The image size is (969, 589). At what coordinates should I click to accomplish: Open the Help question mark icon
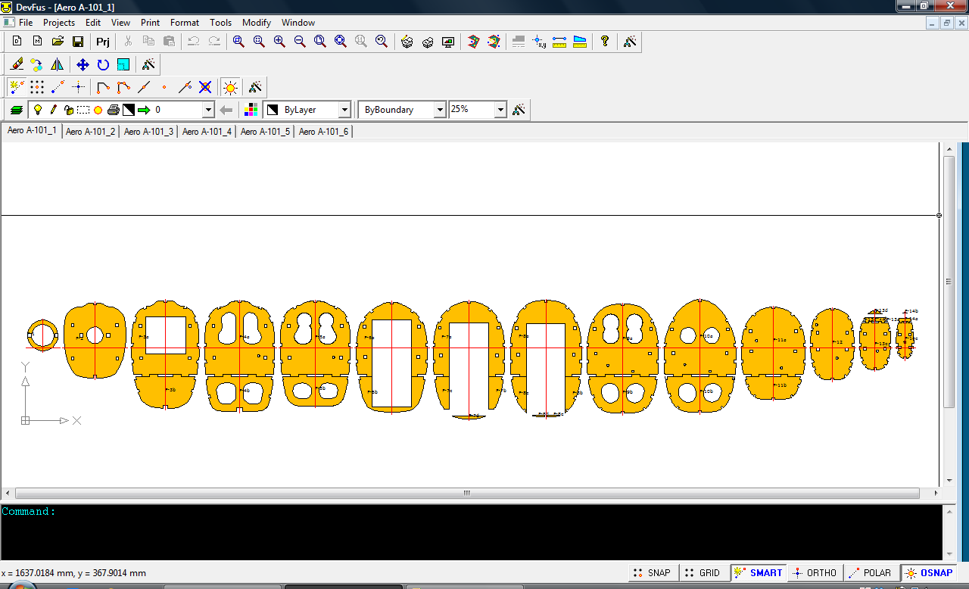(x=604, y=42)
